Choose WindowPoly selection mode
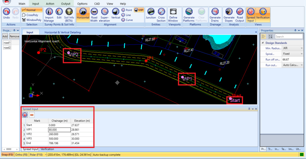 coord(32,20)
